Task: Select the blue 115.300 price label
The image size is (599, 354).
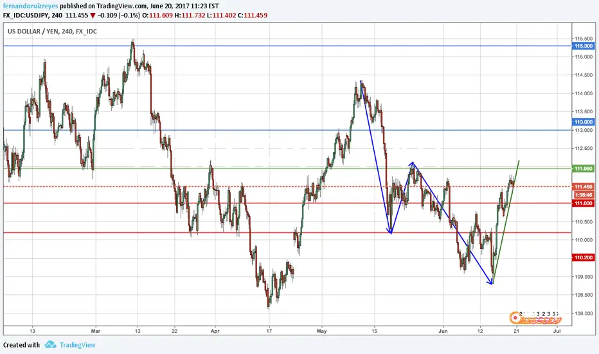Action: [583, 46]
